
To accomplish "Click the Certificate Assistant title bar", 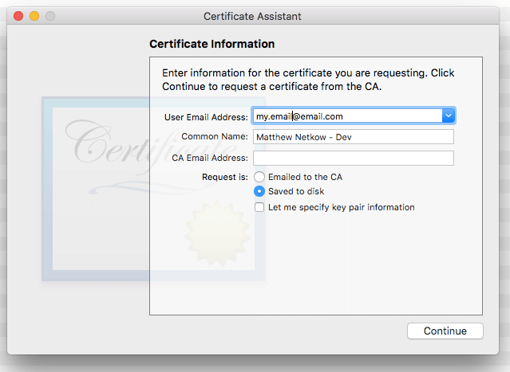I will (x=252, y=16).
